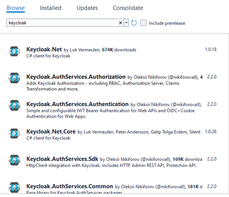Open the Updates tab

coord(87,8)
